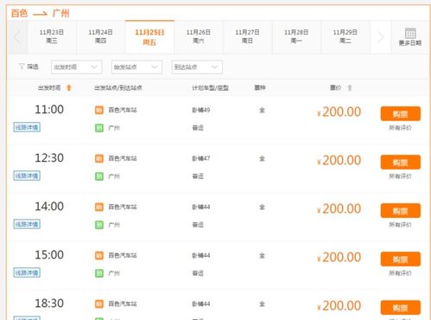The width and height of the screenshot is (431, 320).
Task: Buy ticket for the 12:30 departure
Action: [401, 163]
